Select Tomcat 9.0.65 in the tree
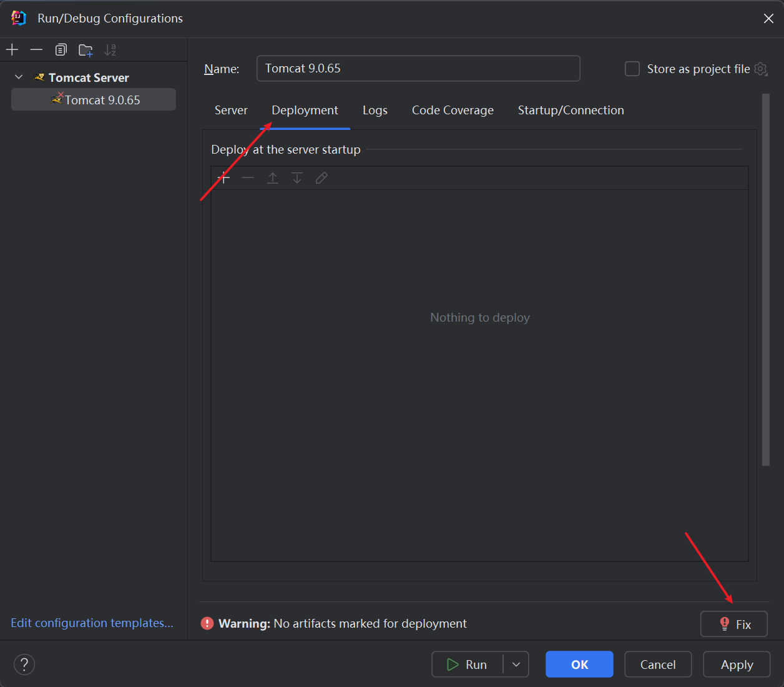This screenshot has width=784, height=687. click(x=94, y=99)
